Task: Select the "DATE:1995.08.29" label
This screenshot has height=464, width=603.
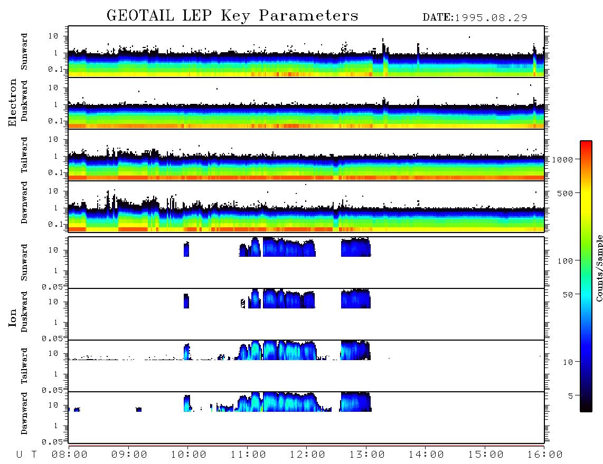Action: pyautogui.click(x=475, y=17)
